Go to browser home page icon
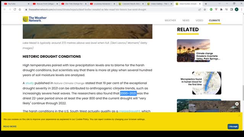The image size is (244, 137). tap(20, 10)
